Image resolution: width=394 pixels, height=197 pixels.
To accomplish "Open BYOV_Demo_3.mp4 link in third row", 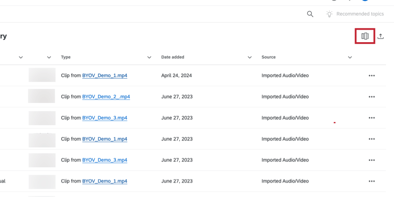I will [104, 118].
